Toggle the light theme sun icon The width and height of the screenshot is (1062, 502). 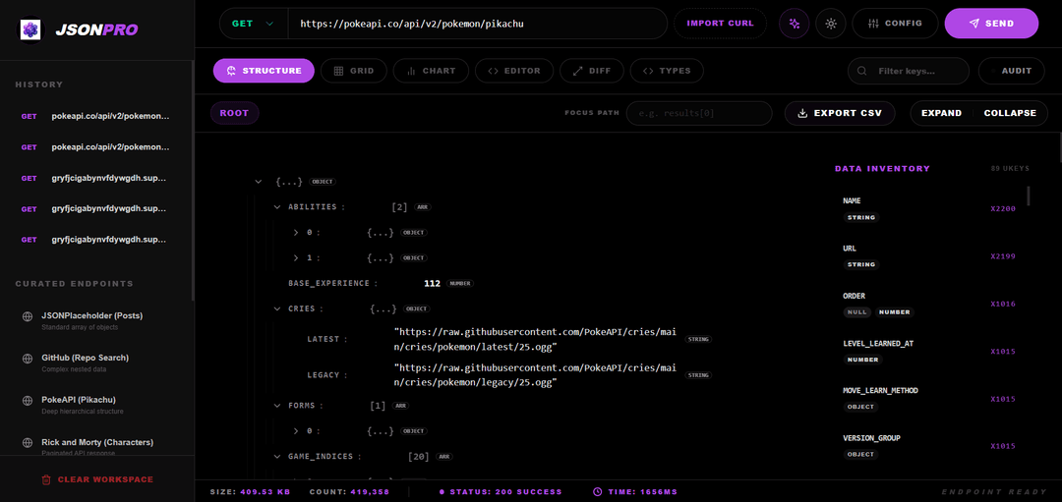[x=830, y=23]
